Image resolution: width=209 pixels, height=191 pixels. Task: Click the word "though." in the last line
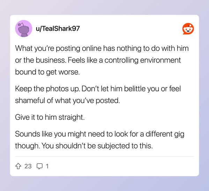[28, 146]
